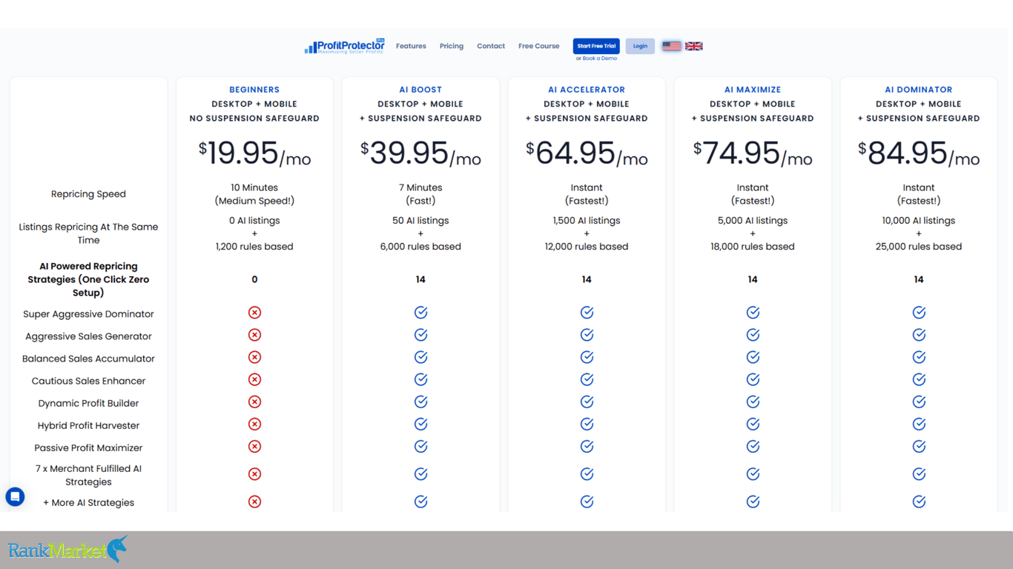Click Beginners red X for Aggressive Sales Generator
Image resolution: width=1013 pixels, height=569 pixels.
[254, 335]
